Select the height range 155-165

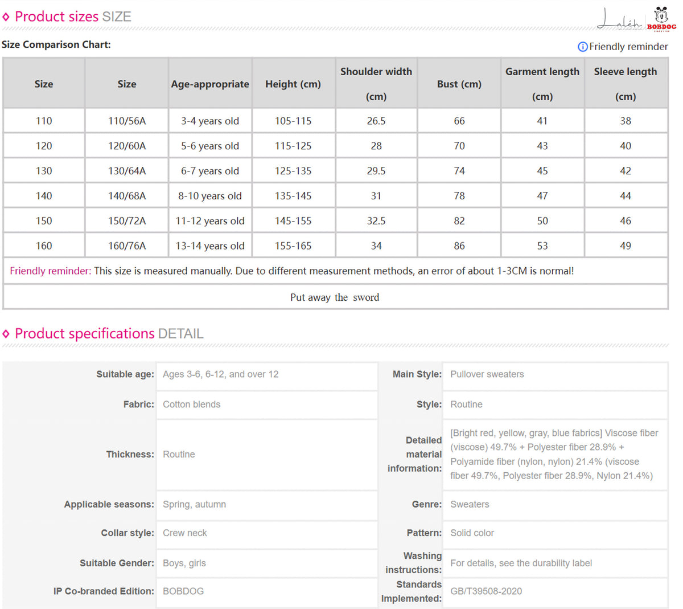[x=293, y=246]
